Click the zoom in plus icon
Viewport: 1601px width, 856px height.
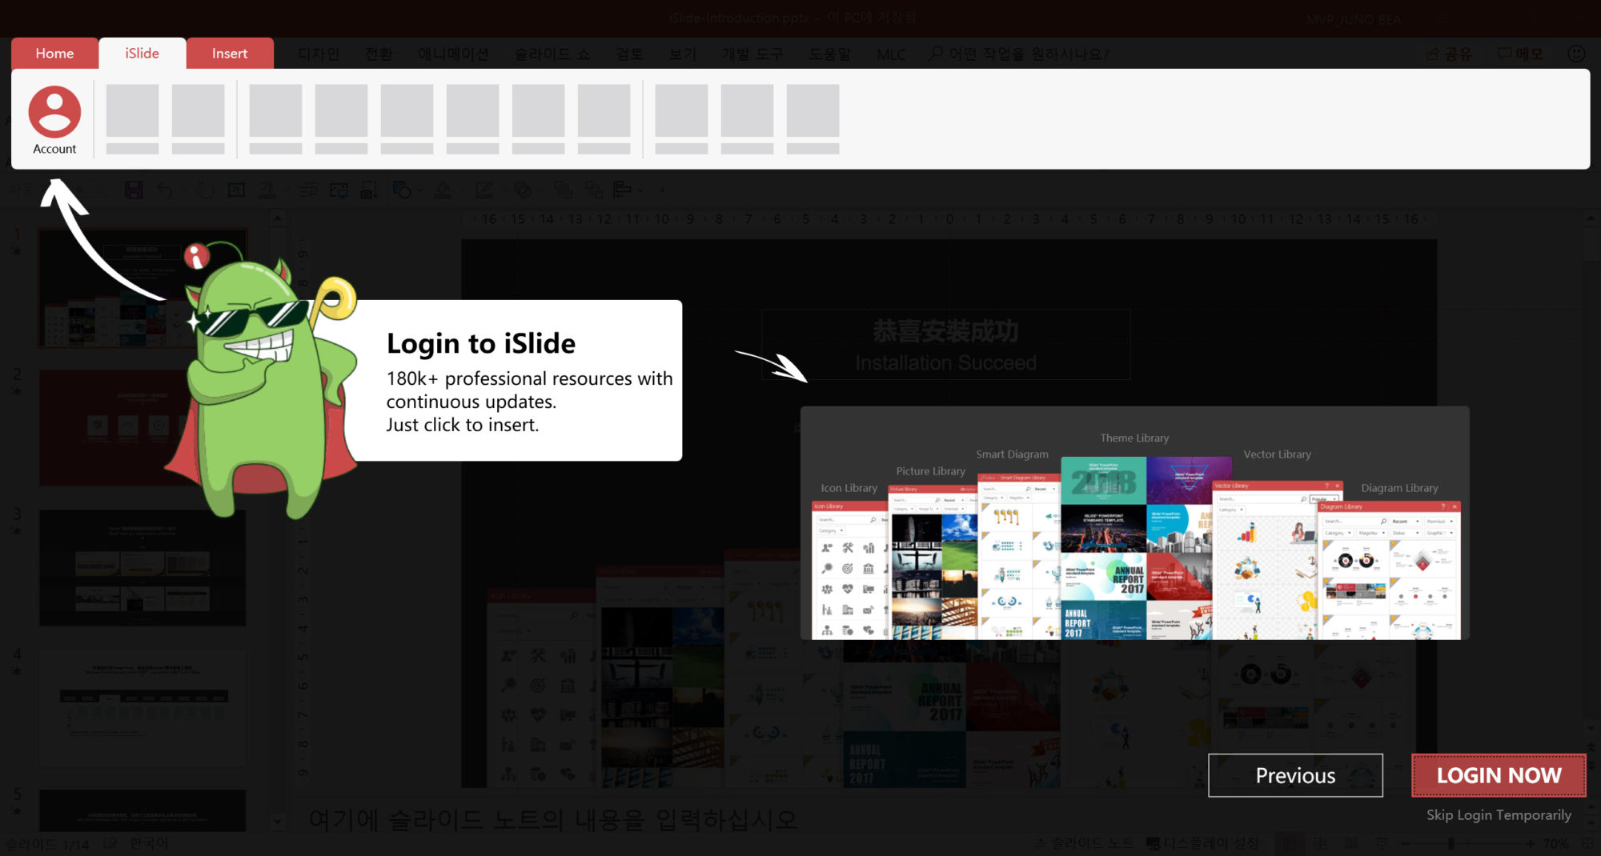pos(1531,843)
